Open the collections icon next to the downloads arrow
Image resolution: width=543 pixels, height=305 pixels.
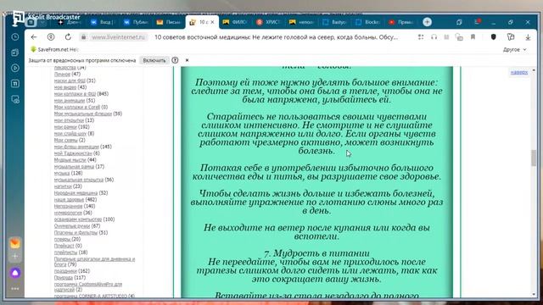(x=511, y=37)
